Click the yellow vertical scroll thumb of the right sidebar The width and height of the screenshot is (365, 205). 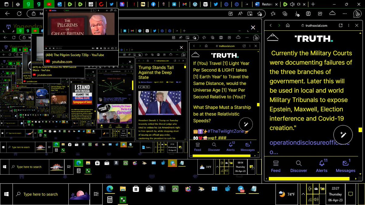point(360,130)
